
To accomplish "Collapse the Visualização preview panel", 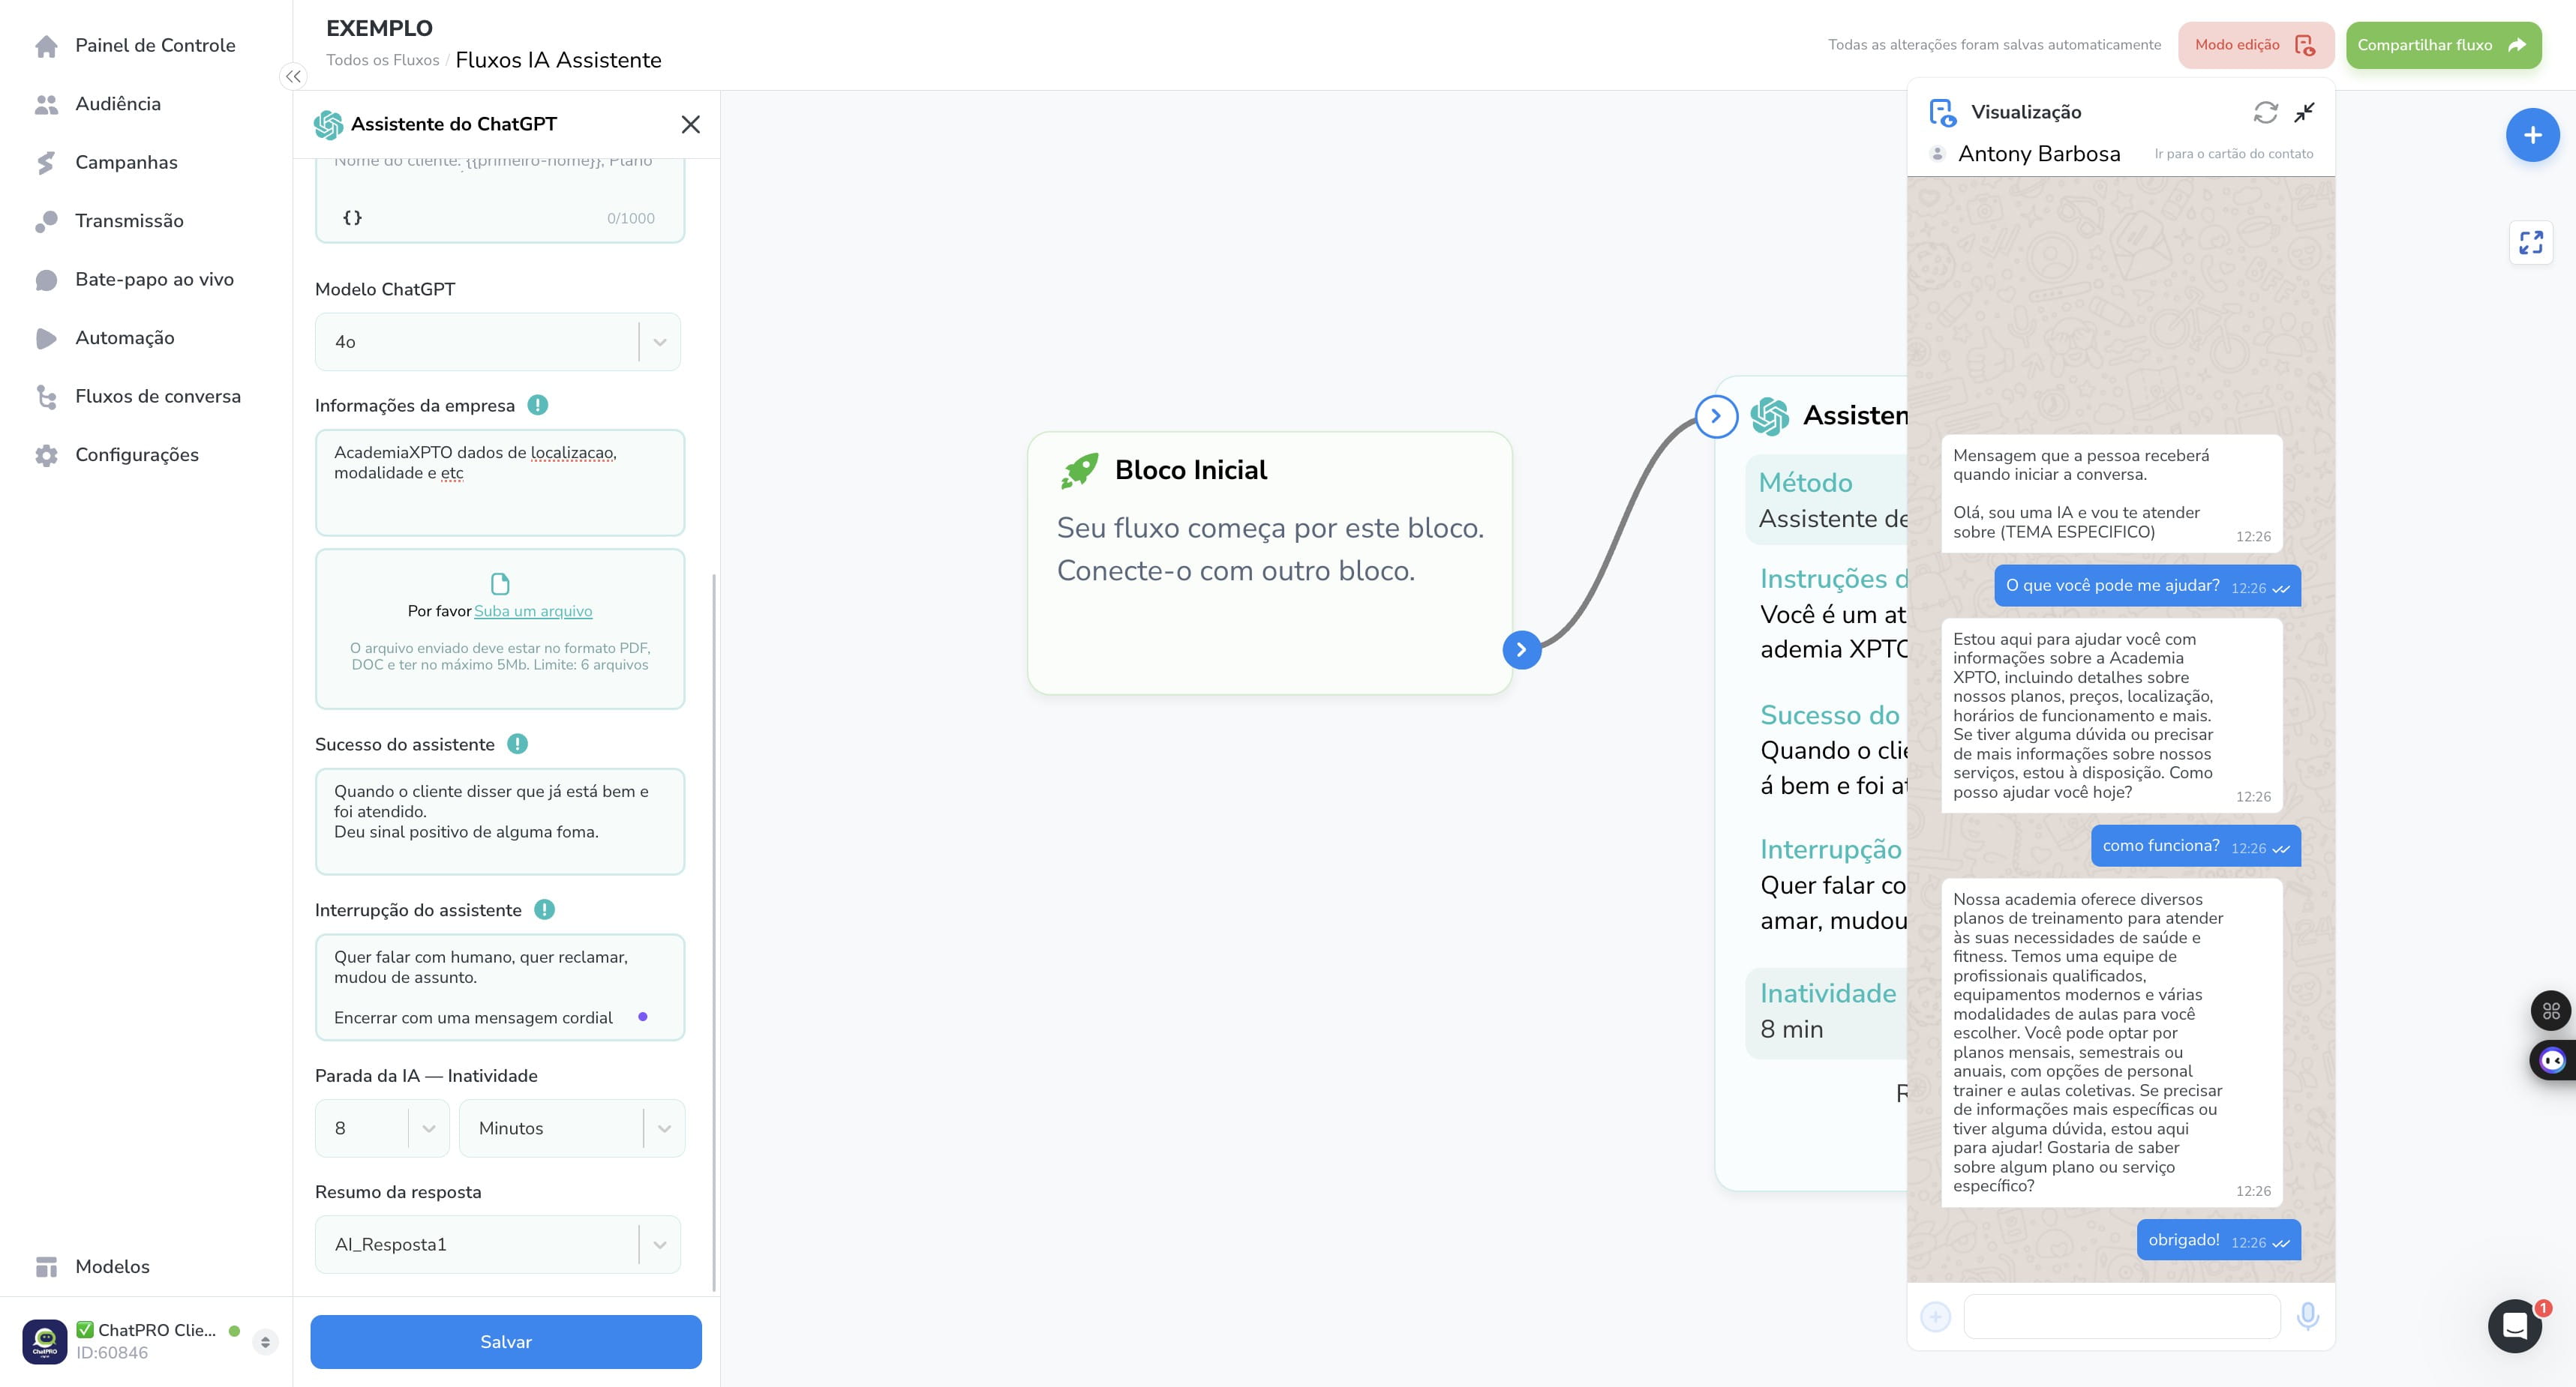I will click(2304, 112).
